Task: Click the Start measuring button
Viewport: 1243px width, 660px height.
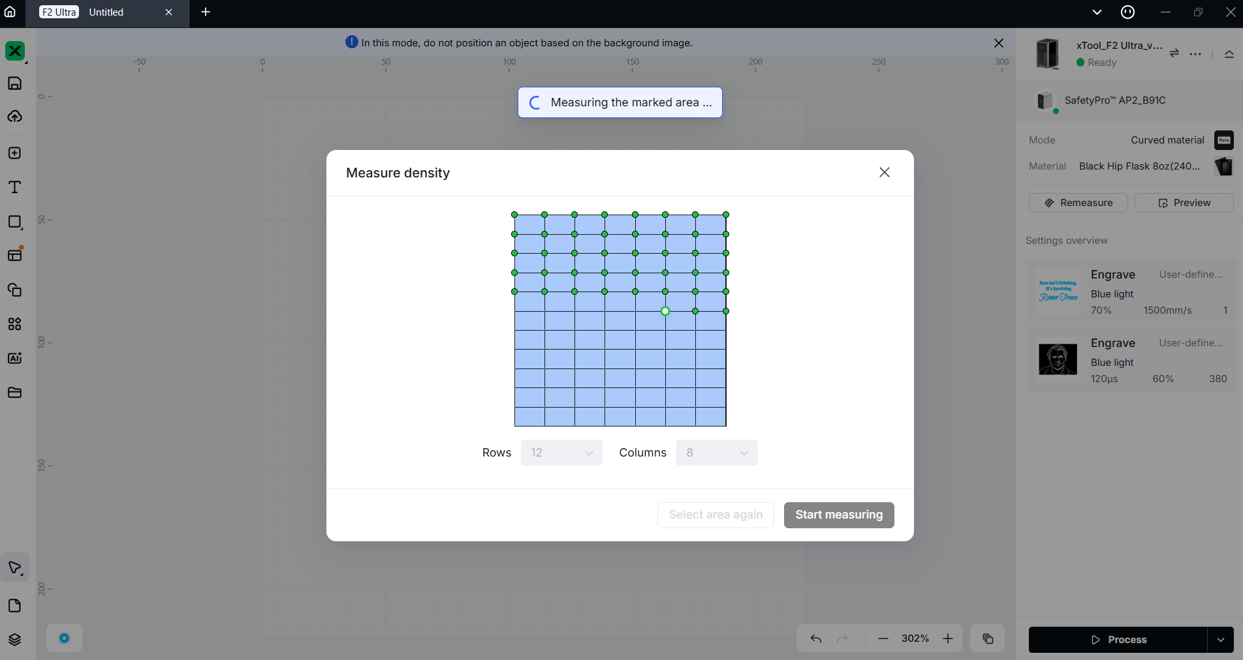Action: (x=839, y=515)
